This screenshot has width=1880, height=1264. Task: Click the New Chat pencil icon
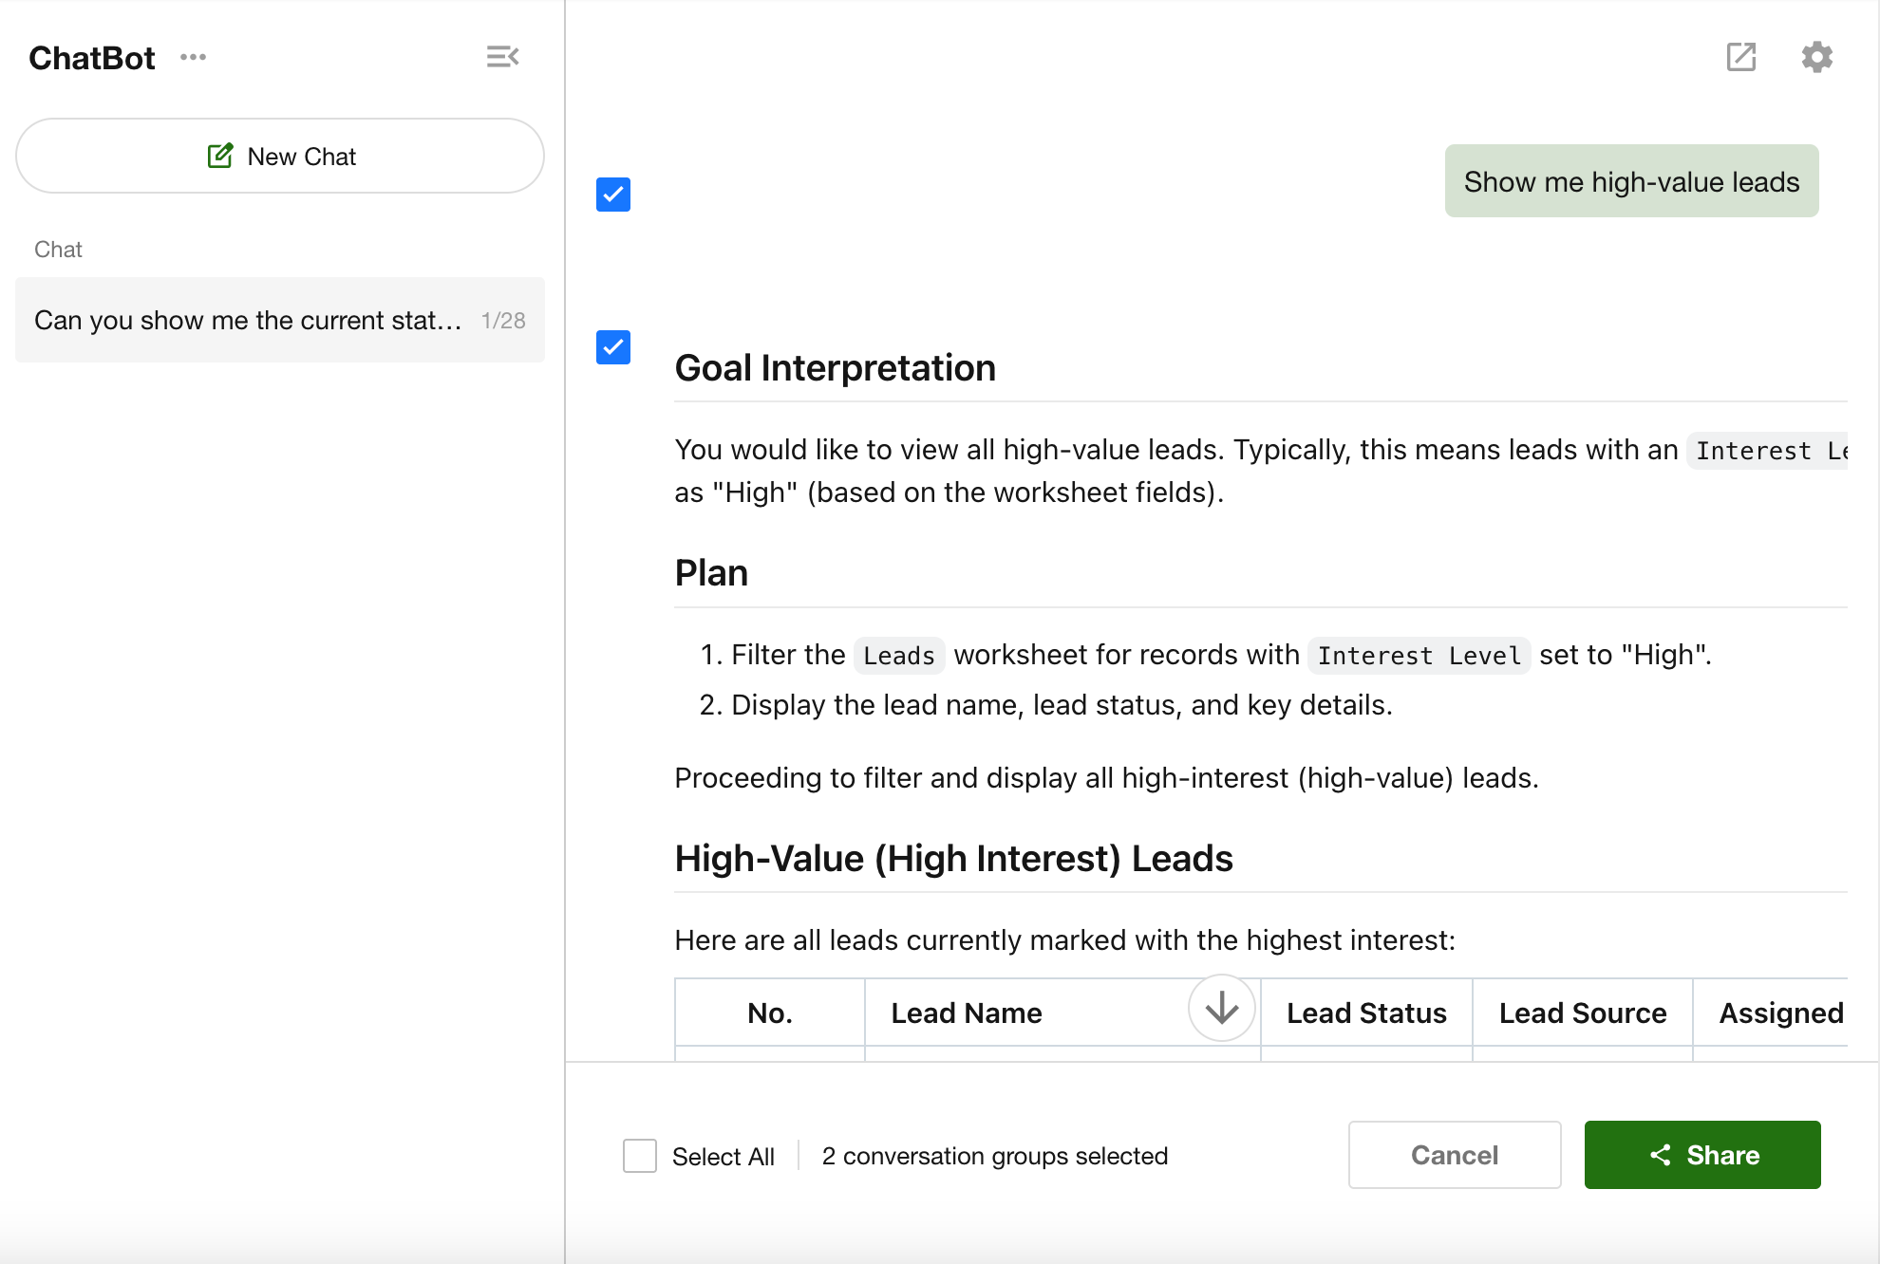click(220, 156)
